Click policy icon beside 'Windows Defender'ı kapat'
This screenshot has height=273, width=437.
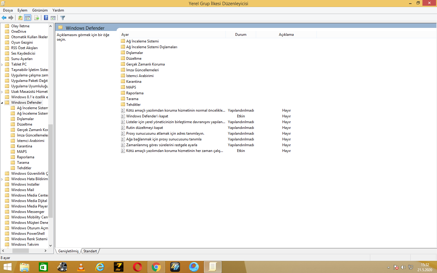[x=123, y=116]
